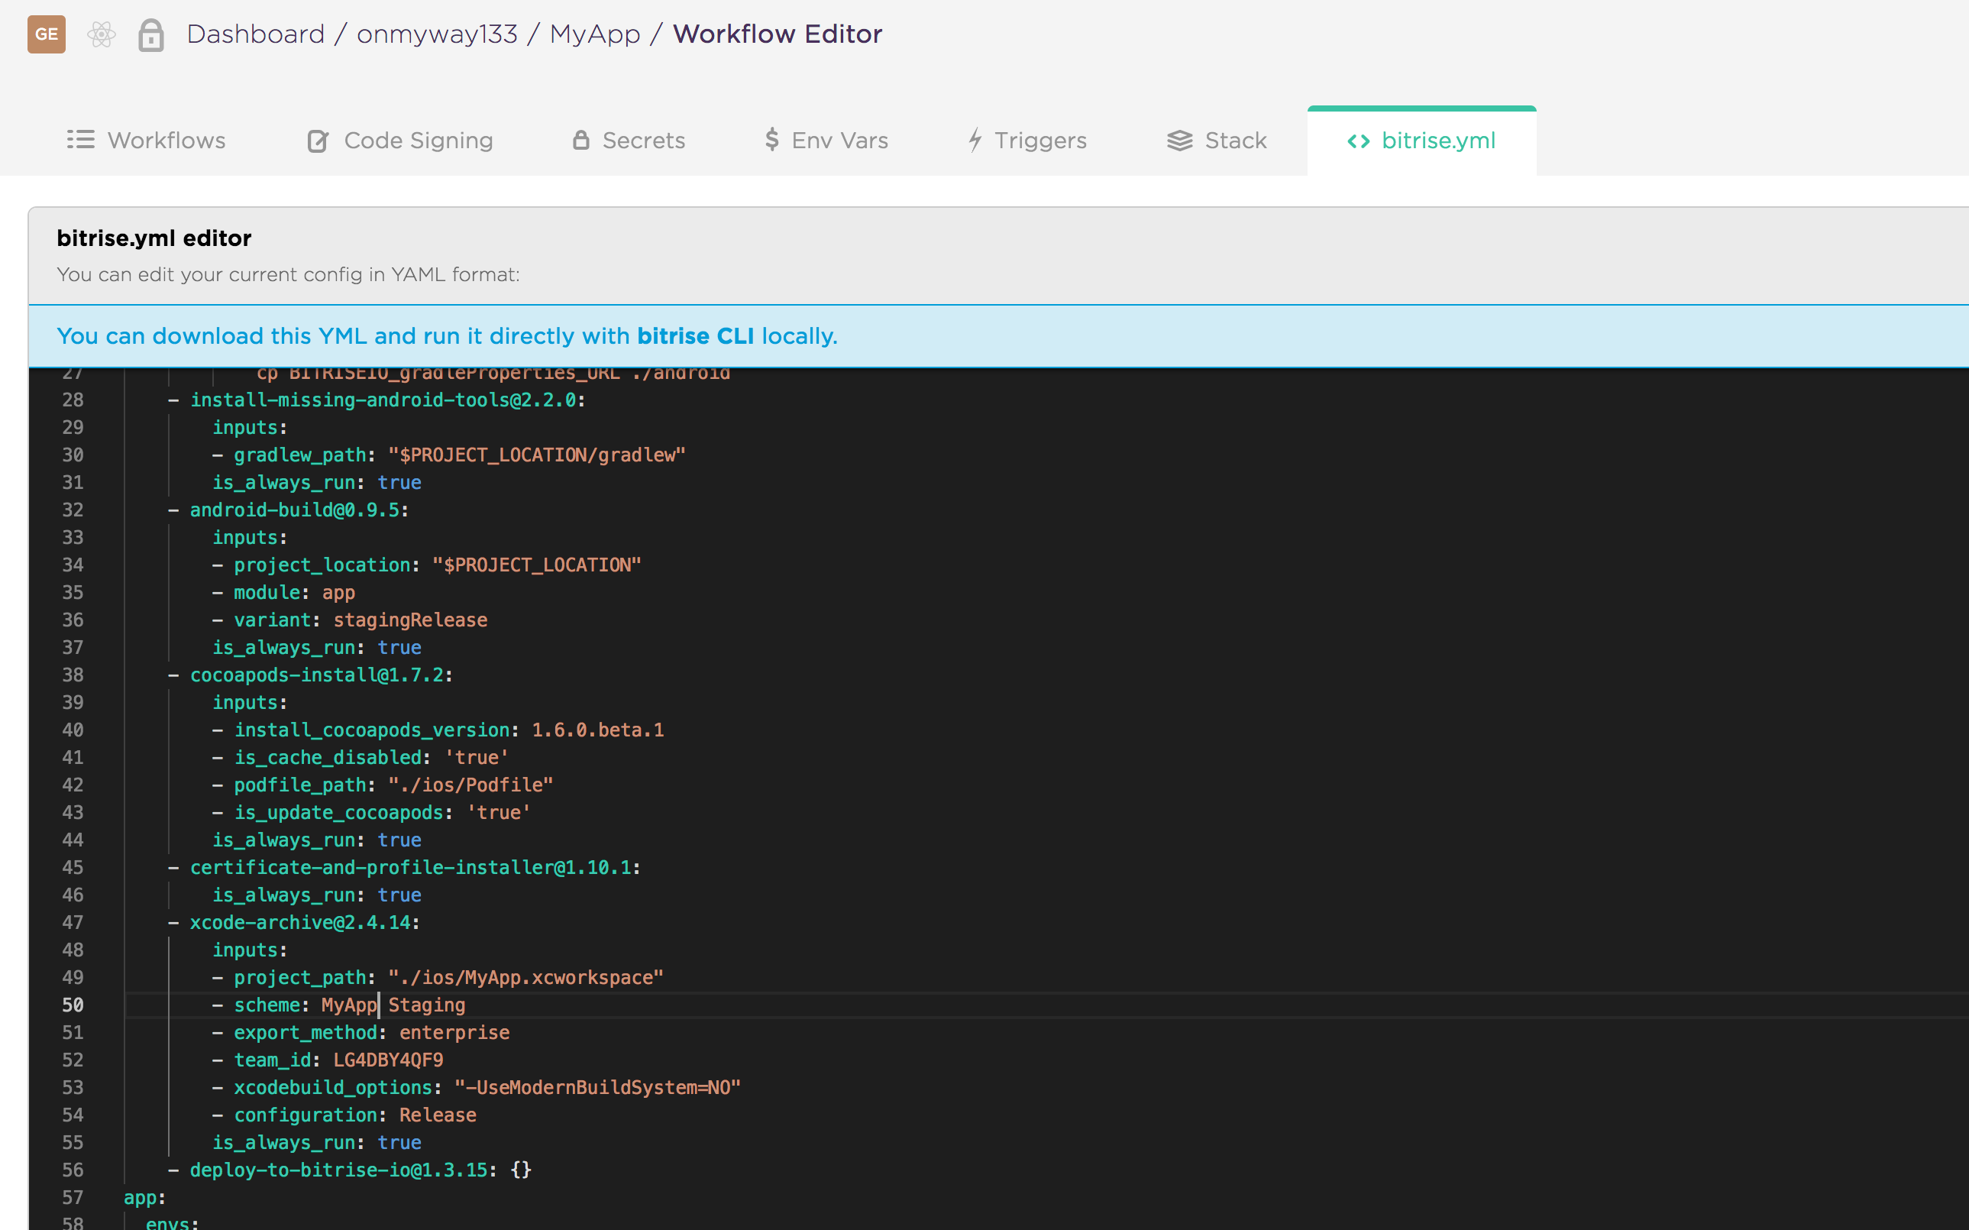This screenshot has height=1230, width=1969.
Task: Follow the bitrise CLI link
Action: [x=694, y=336]
